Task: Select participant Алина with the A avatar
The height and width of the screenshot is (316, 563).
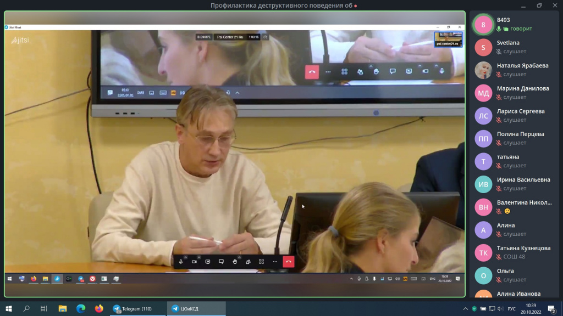Action: pyautogui.click(x=514, y=230)
